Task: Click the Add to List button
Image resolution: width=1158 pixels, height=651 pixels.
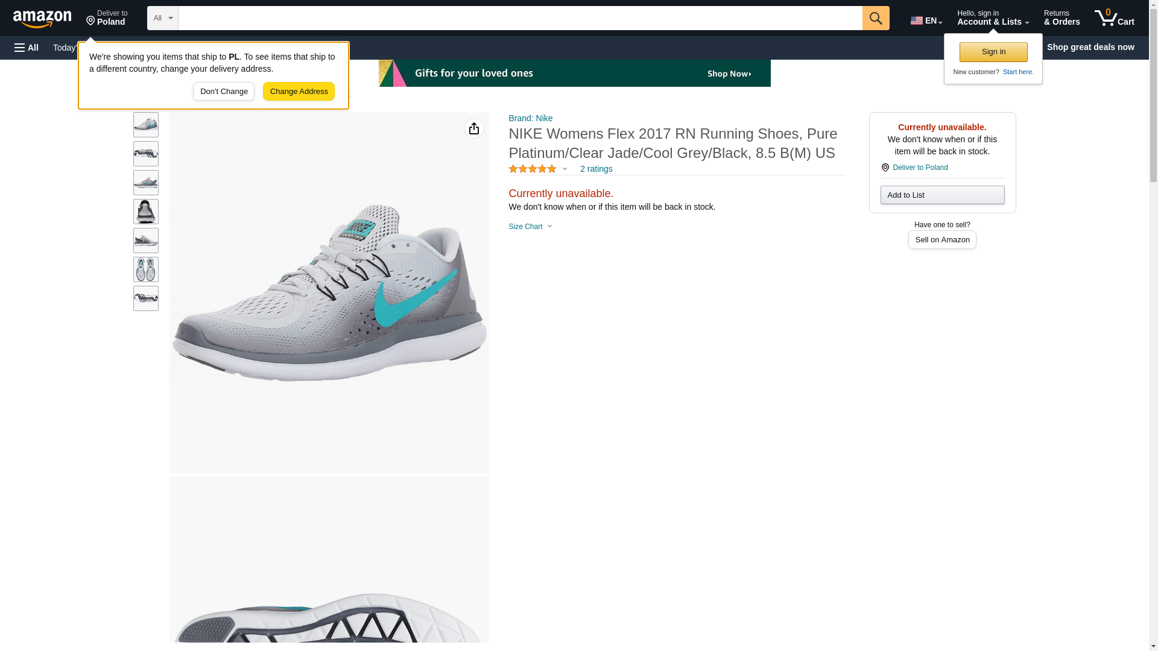Action: coord(942,195)
